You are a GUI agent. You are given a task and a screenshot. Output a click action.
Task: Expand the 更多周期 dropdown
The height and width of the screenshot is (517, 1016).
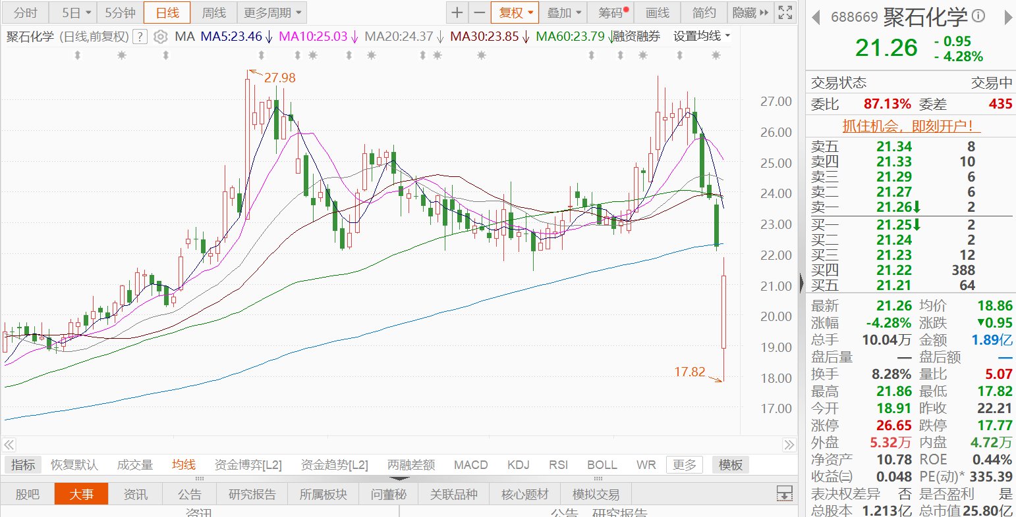coord(273,12)
